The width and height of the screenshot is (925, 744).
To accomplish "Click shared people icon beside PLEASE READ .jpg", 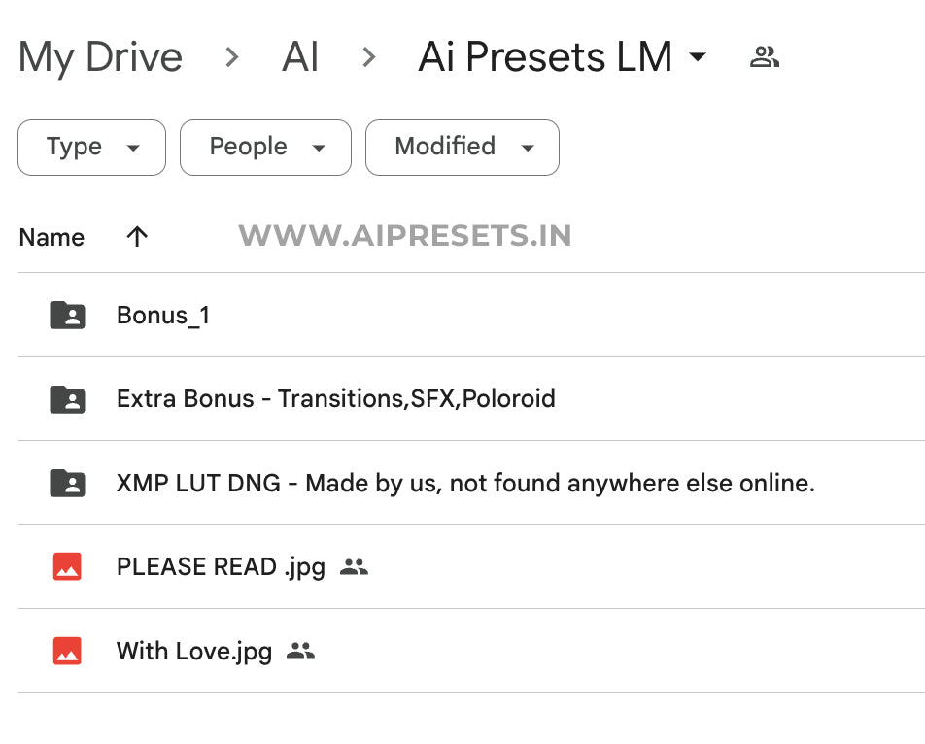I will (x=354, y=567).
